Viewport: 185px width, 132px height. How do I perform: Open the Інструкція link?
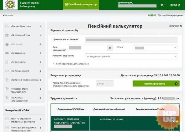coord(174,26)
